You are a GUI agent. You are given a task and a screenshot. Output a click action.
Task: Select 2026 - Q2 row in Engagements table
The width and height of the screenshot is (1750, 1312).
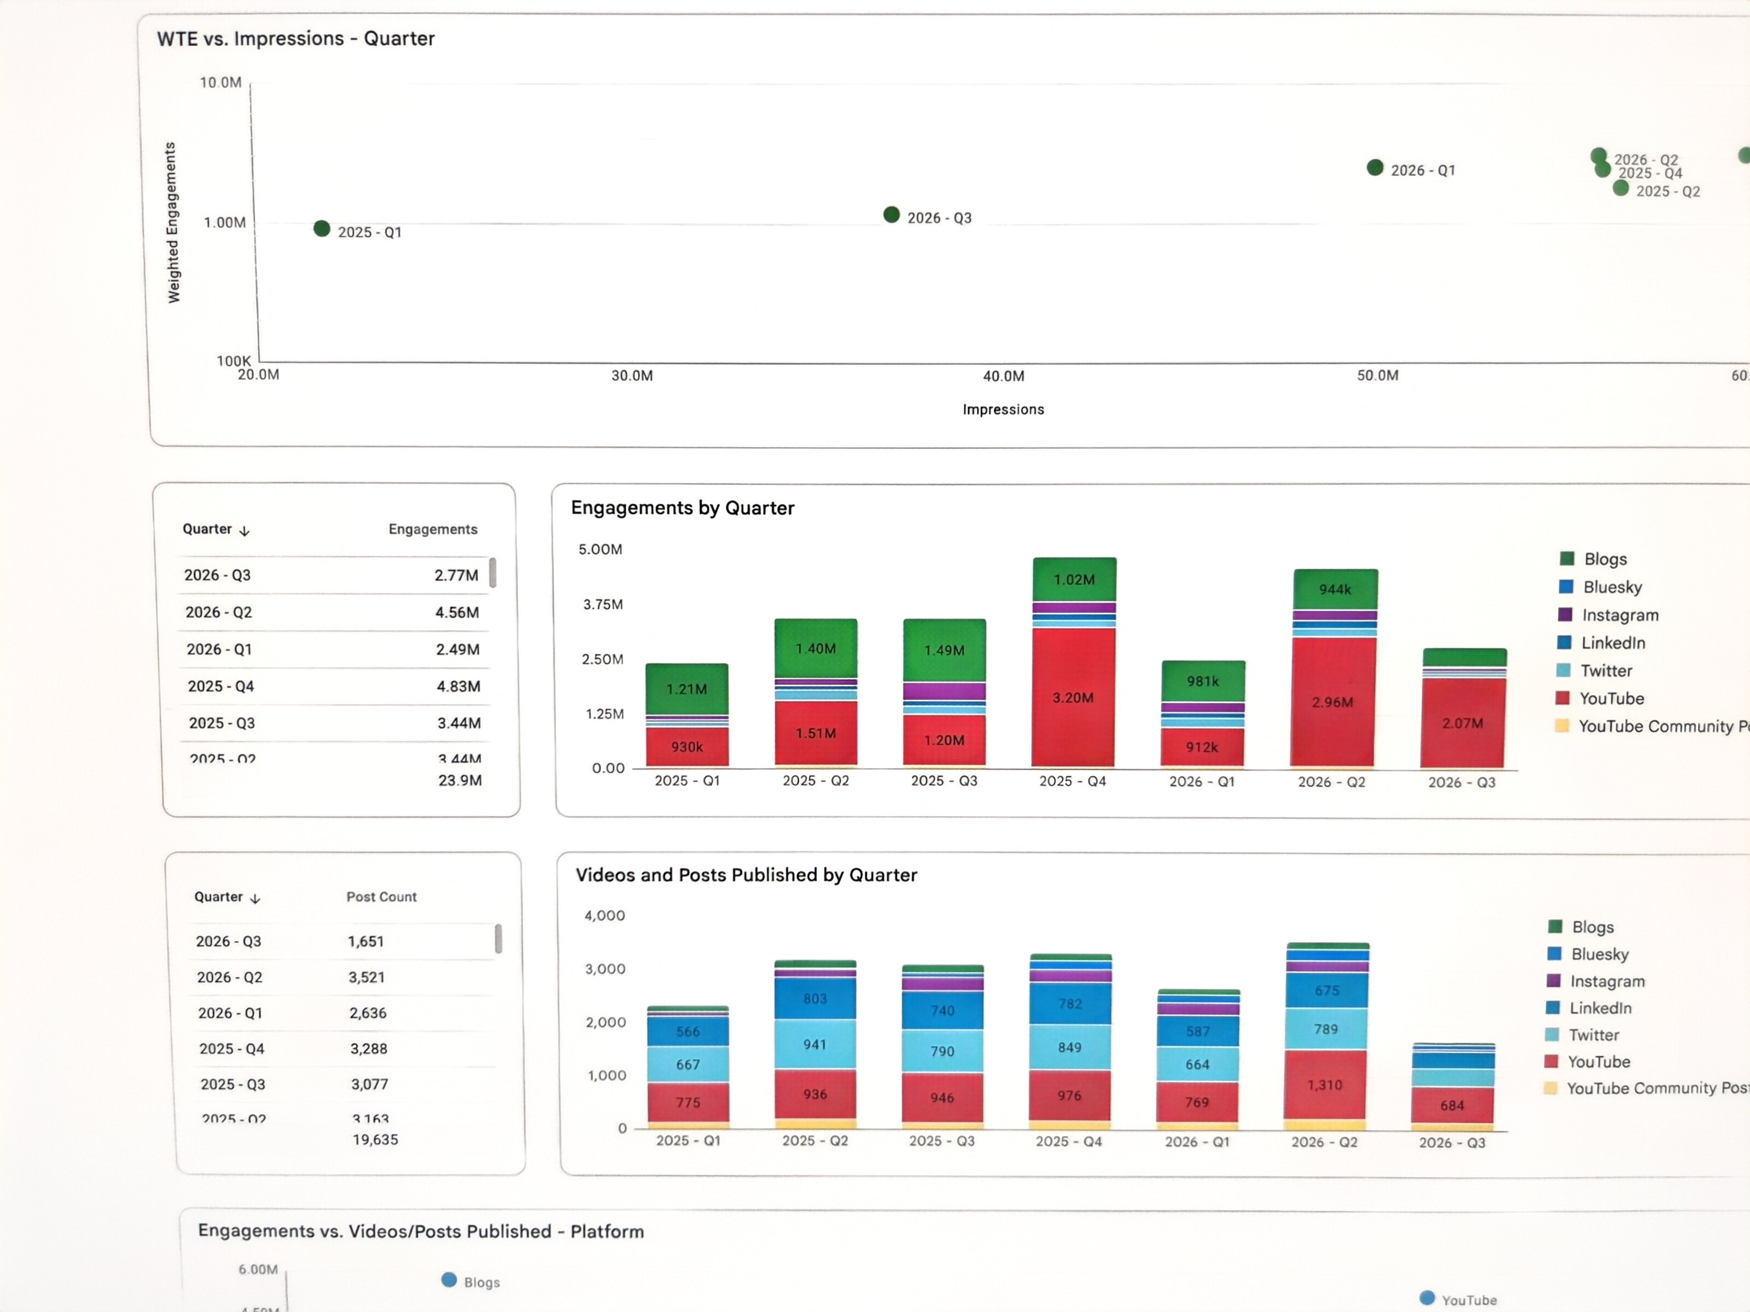334,612
